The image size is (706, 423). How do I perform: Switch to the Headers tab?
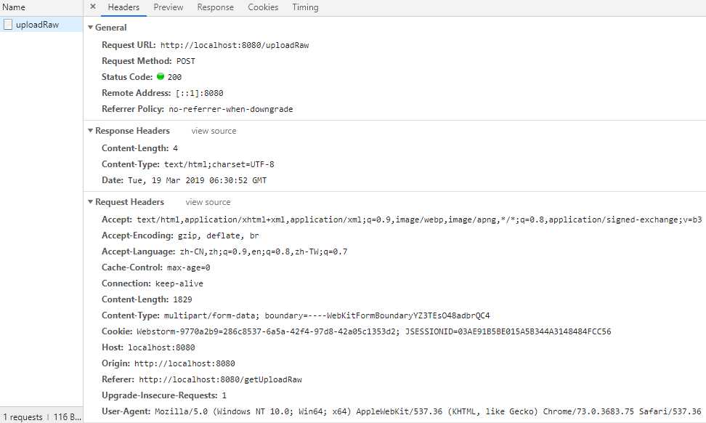pos(123,7)
